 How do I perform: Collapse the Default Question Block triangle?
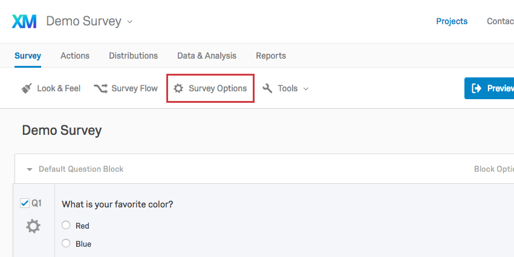click(x=30, y=169)
